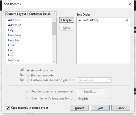This screenshot has width=136, height=115.
Task: Select the Fax field
Action: tap(10, 50)
